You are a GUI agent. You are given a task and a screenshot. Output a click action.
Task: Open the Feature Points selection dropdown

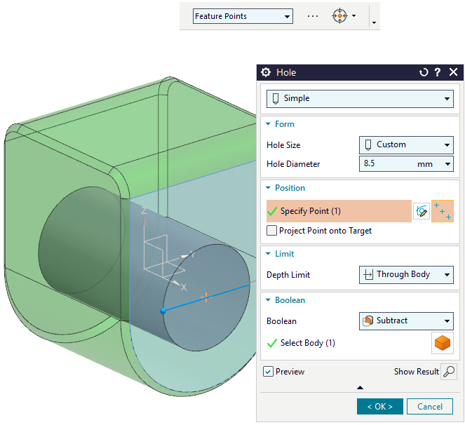pos(243,16)
